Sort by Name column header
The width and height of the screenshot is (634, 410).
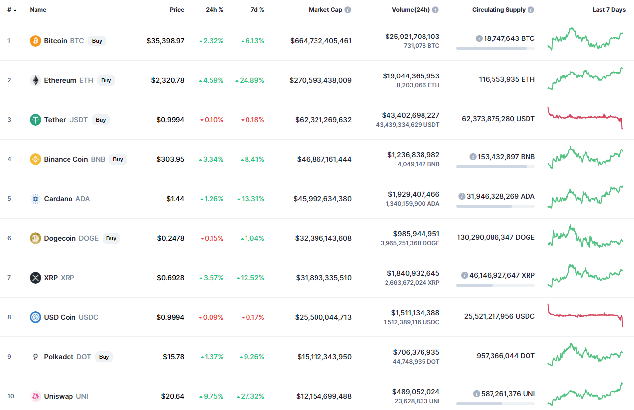point(38,10)
